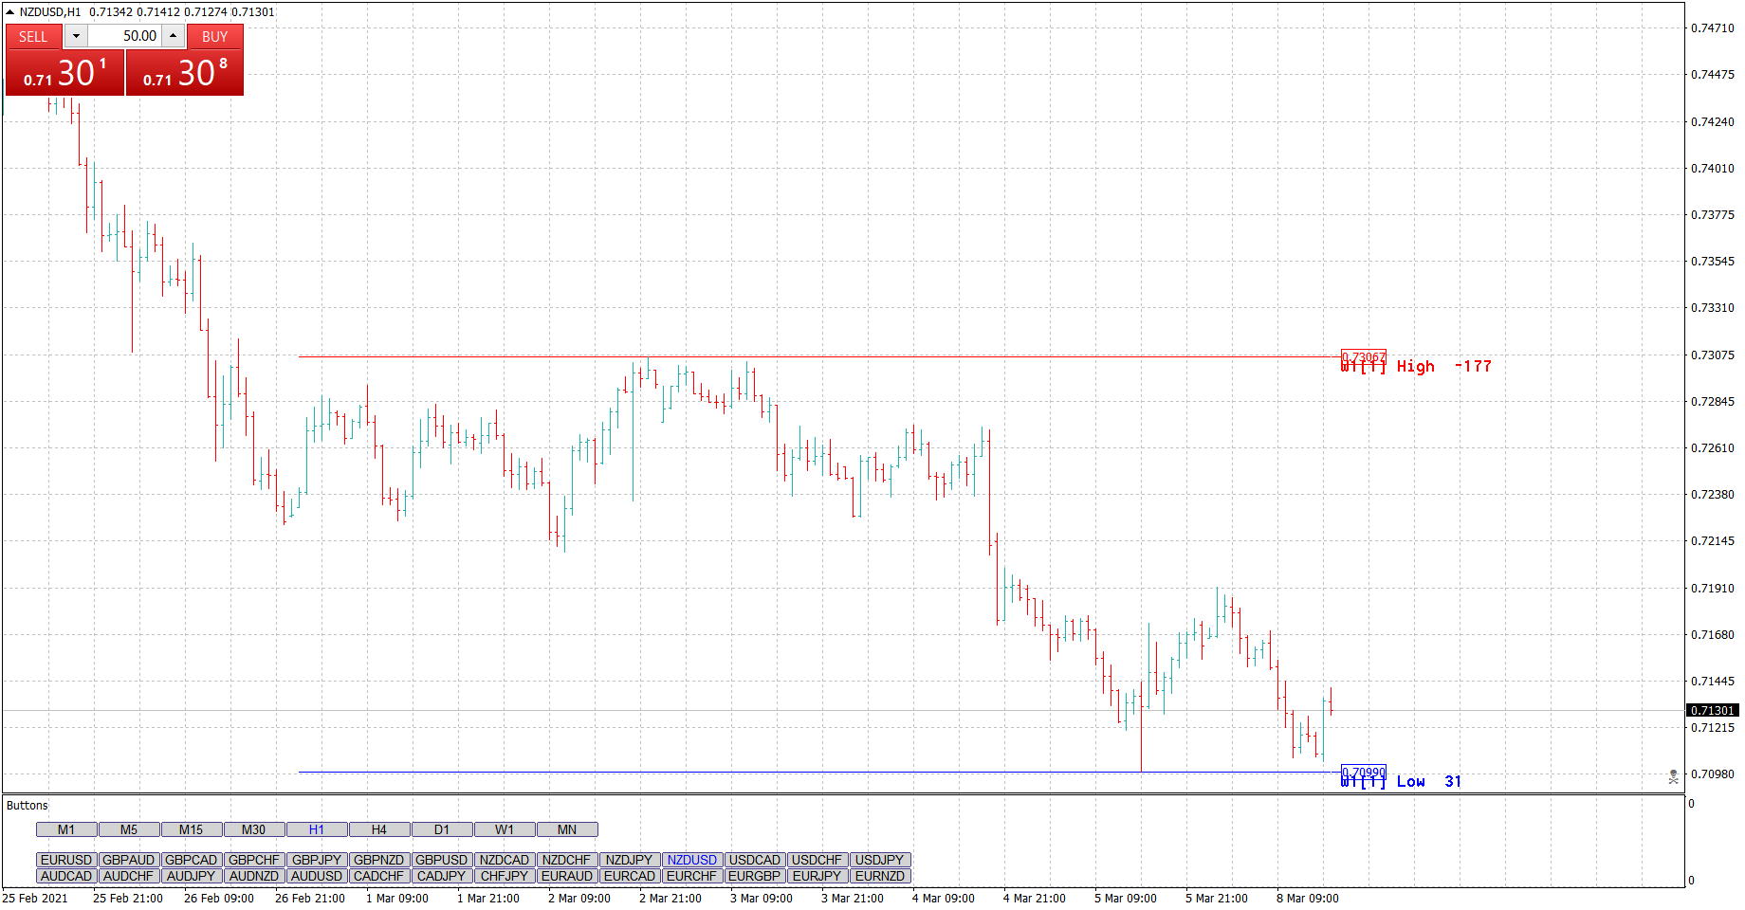Load the AUDUSD chart
The width and height of the screenshot is (1745, 910).
pyautogui.click(x=317, y=876)
